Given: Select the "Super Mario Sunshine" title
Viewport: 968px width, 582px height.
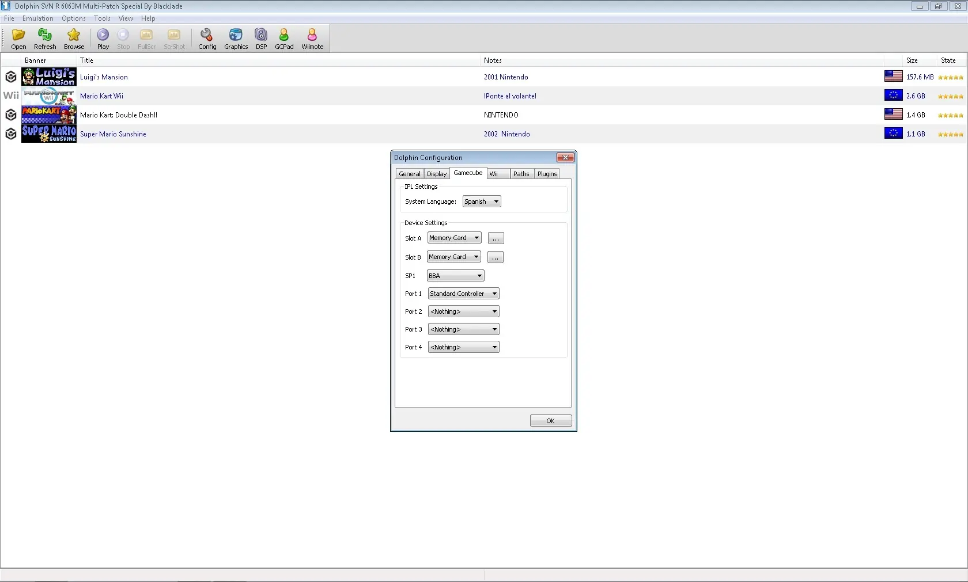Looking at the screenshot, I should coord(113,134).
